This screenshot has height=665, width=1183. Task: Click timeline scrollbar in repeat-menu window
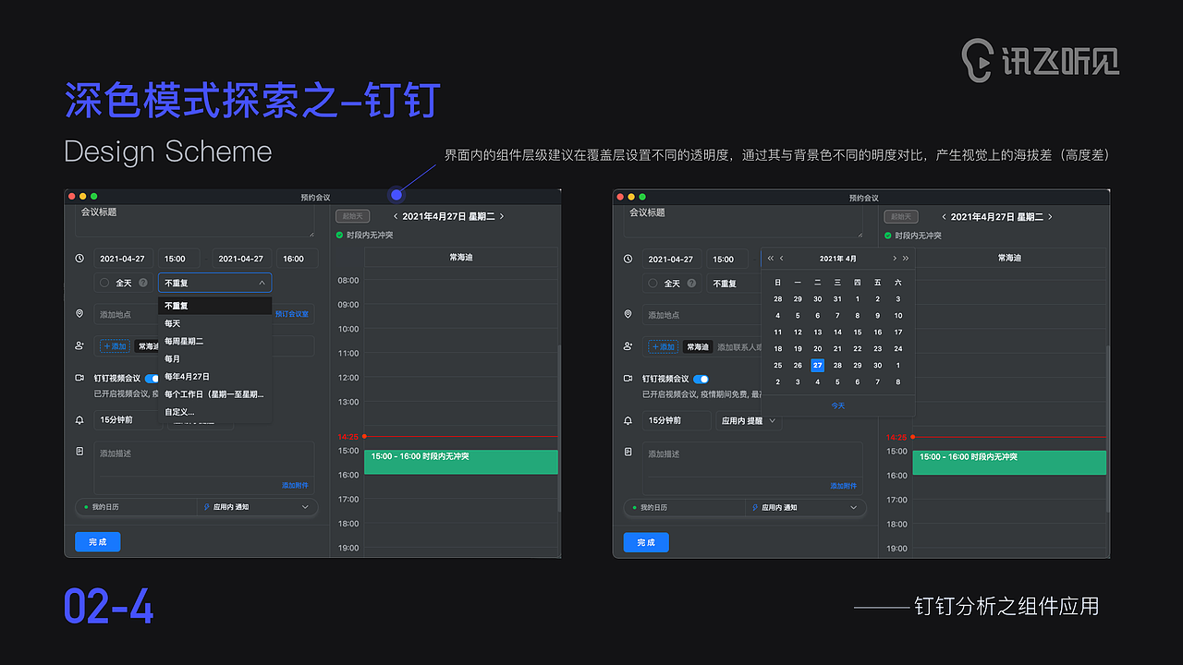pos(559,429)
